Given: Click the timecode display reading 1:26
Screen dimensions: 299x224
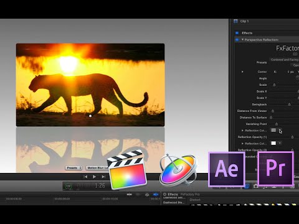Looking at the screenshot, I should click(x=100, y=185).
